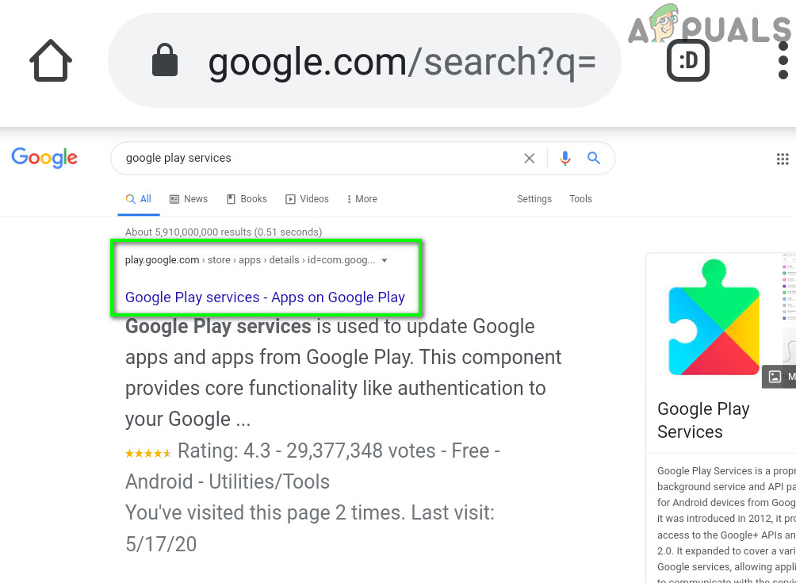Image resolution: width=796 pixels, height=583 pixels.
Task: Open the tab switcher icon
Action: click(x=687, y=61)
